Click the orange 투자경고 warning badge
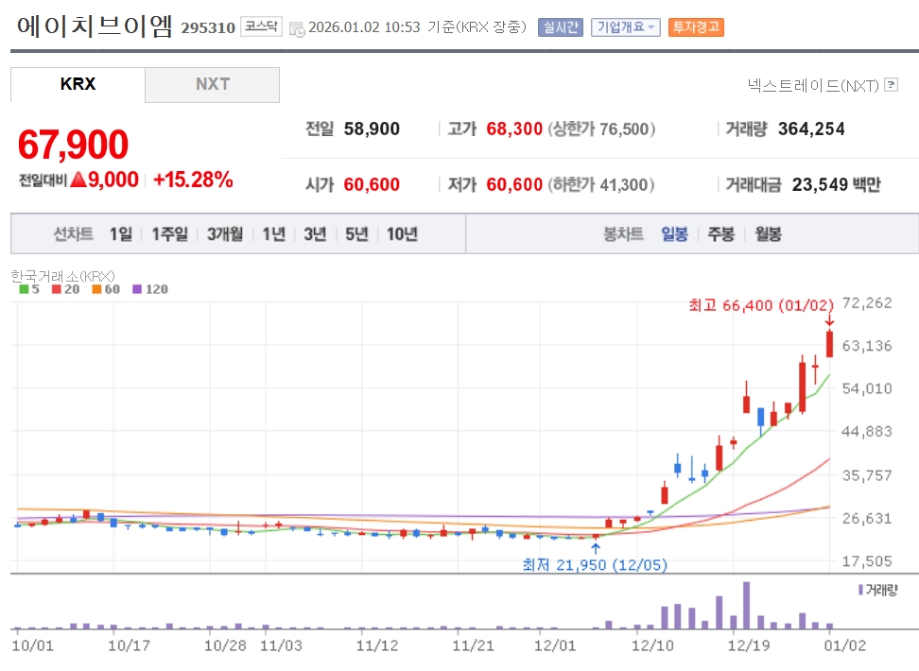This screenshot has width=919, height=671. pyautogui.click(x=696, y=27)
